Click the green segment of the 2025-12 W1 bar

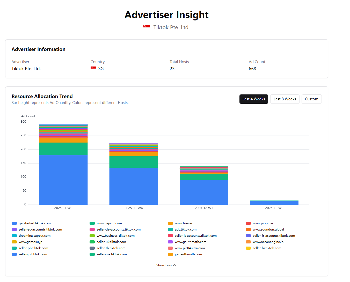204,177
